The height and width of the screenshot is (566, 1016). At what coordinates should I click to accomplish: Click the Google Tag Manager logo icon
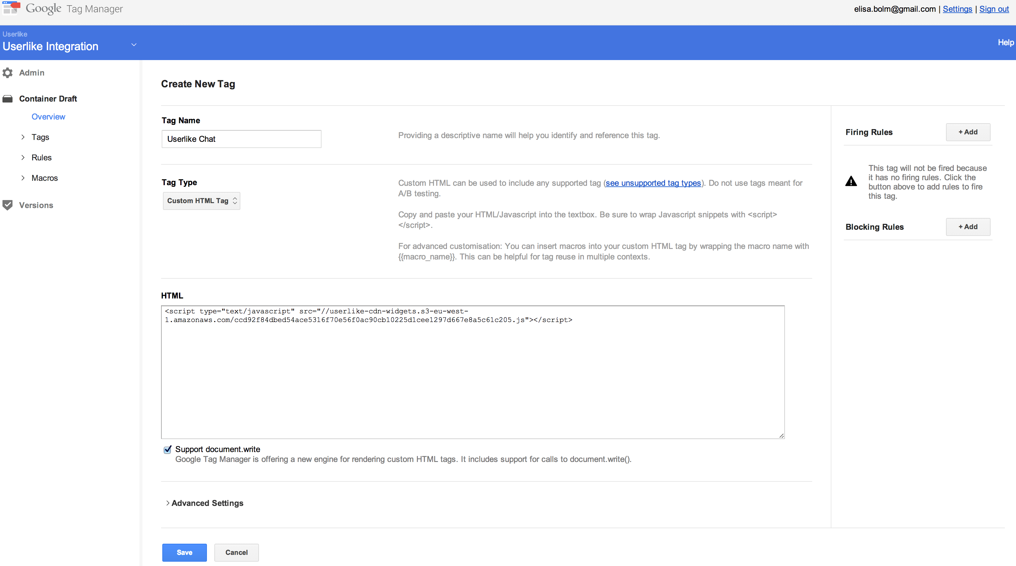click(11, 8)
